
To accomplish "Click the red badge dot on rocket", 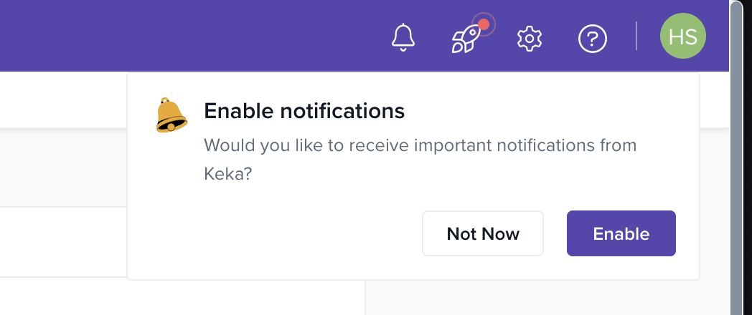I will pos(484,25).
